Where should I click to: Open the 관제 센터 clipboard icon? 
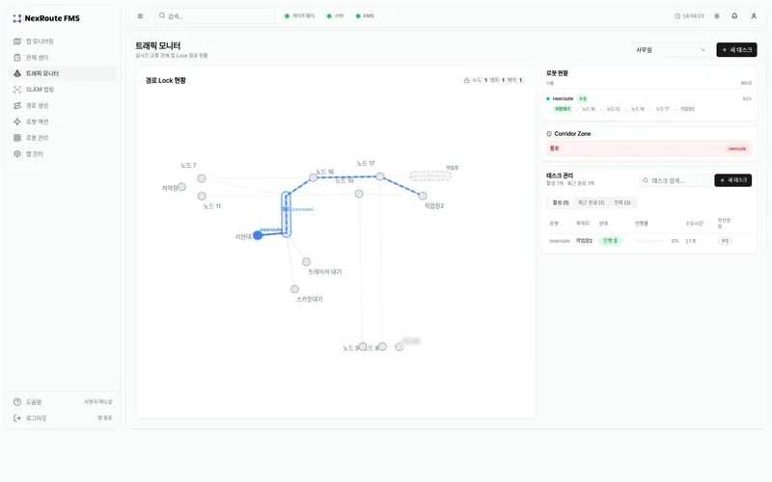(17, 58)
